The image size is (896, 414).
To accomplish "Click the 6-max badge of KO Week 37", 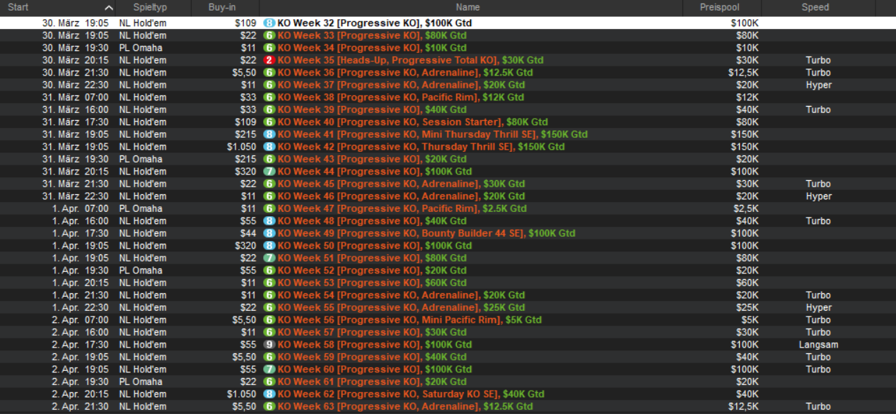I will coord(269,85).
